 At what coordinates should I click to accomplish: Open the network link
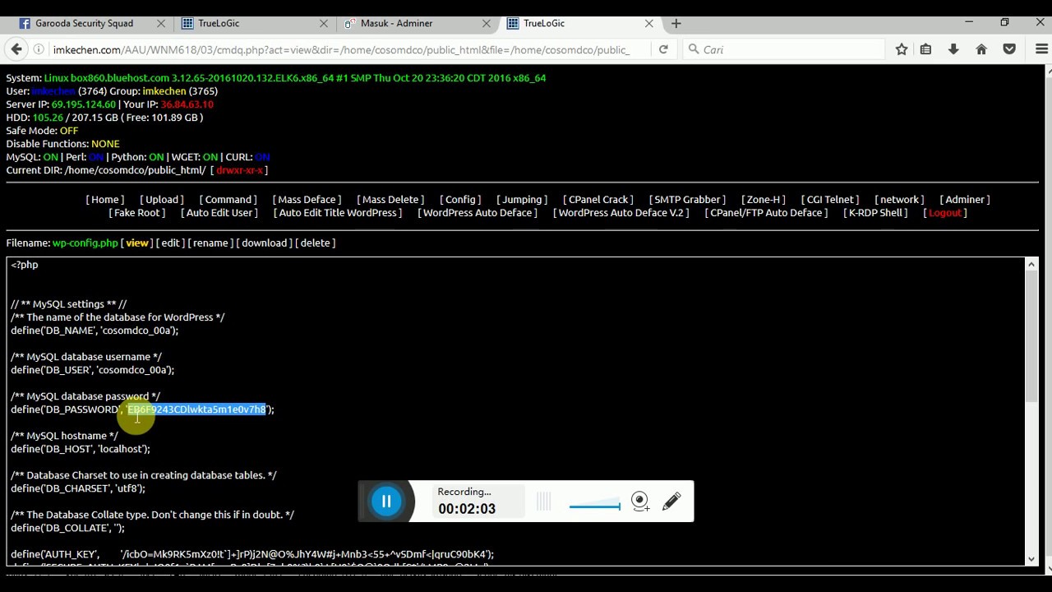coord(899,200)
